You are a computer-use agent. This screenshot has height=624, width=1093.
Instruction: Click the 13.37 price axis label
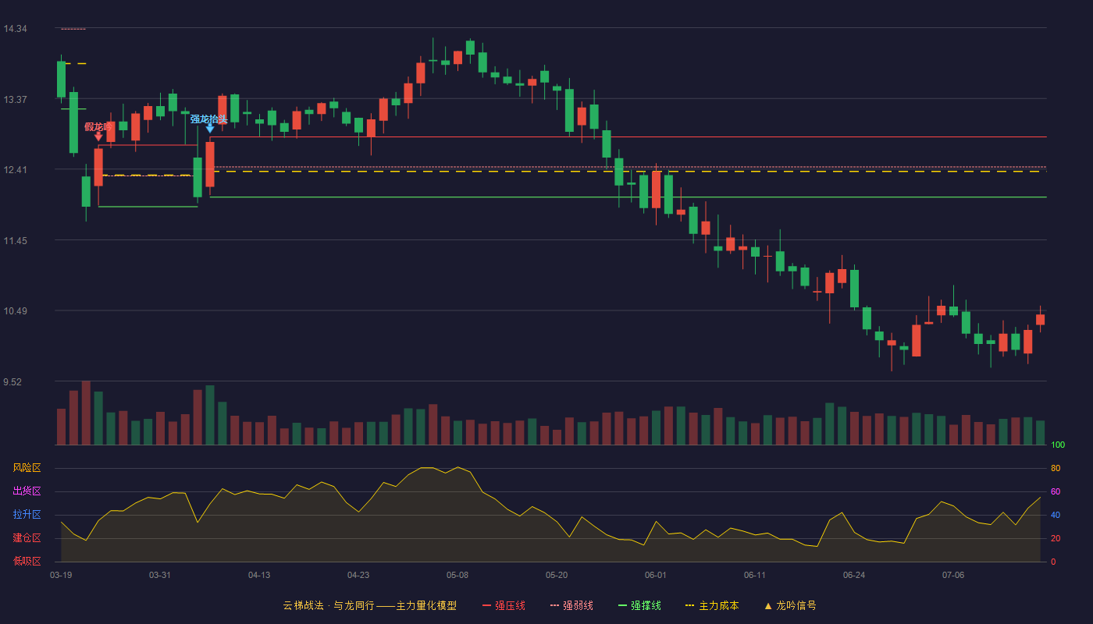coord(15,99)
